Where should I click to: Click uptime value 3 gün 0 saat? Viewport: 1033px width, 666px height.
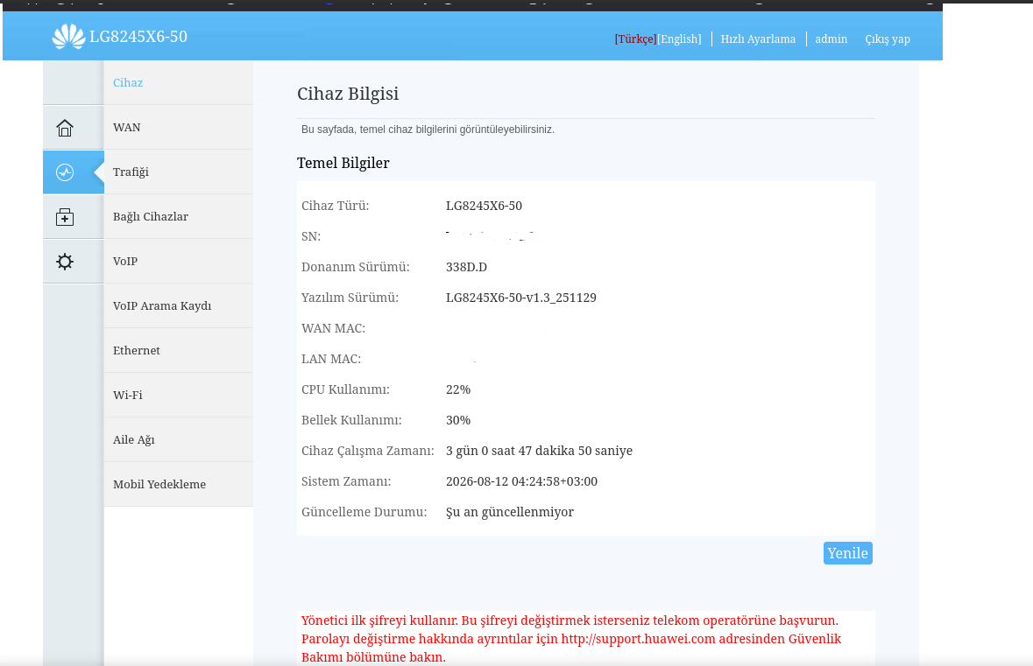(539, 452)
